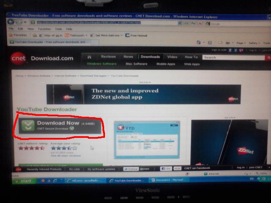The height and width of the screenshot is (203, 271).
Task: Select the Windows Software sub-navigation link
Action: pyautogui.click(x=102, y=64)
